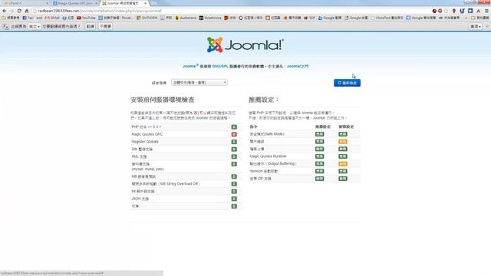The width and height of the screenshot is (491, 276).
Task: Click the green status badge for Register Globals
Action: click(234, 142)
